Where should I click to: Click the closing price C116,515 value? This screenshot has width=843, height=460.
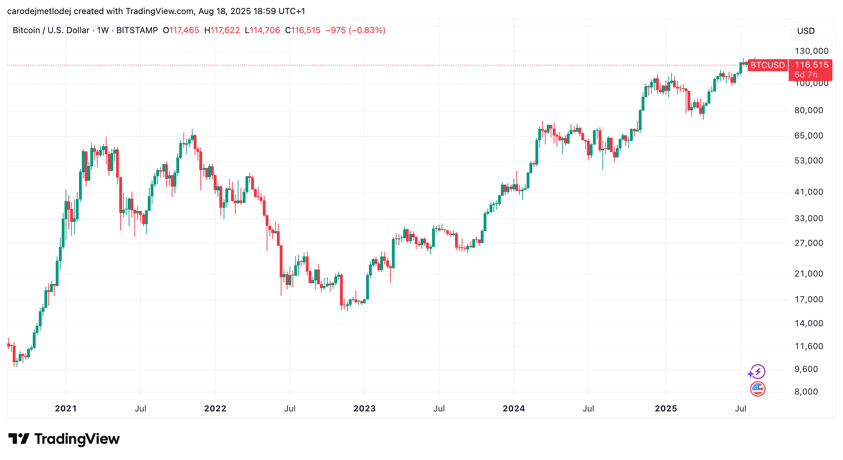303,30
